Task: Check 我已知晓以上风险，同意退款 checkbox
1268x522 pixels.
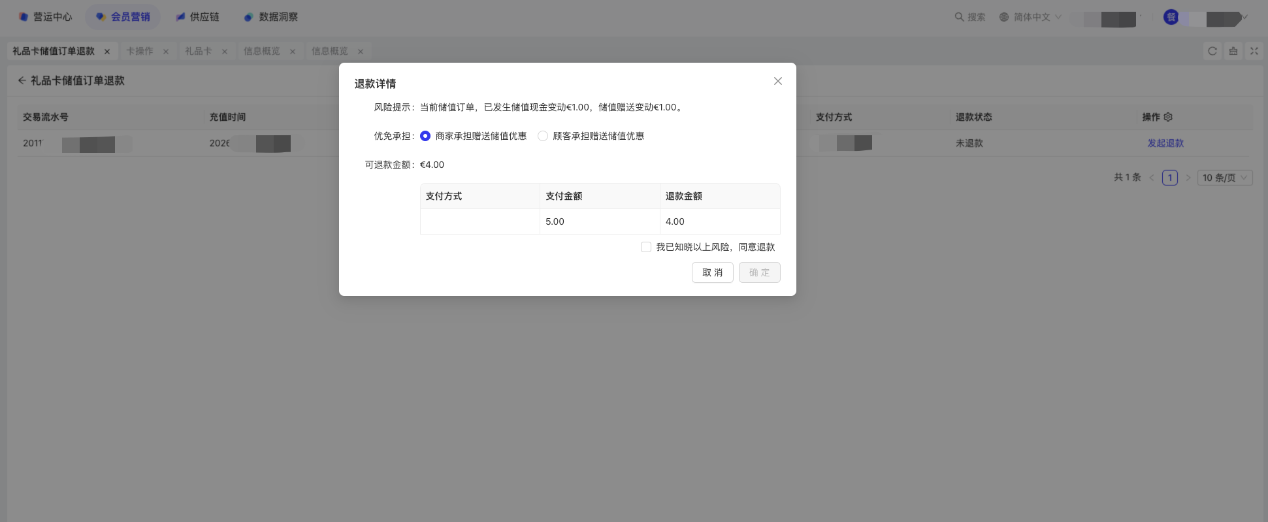Action: 646,247
